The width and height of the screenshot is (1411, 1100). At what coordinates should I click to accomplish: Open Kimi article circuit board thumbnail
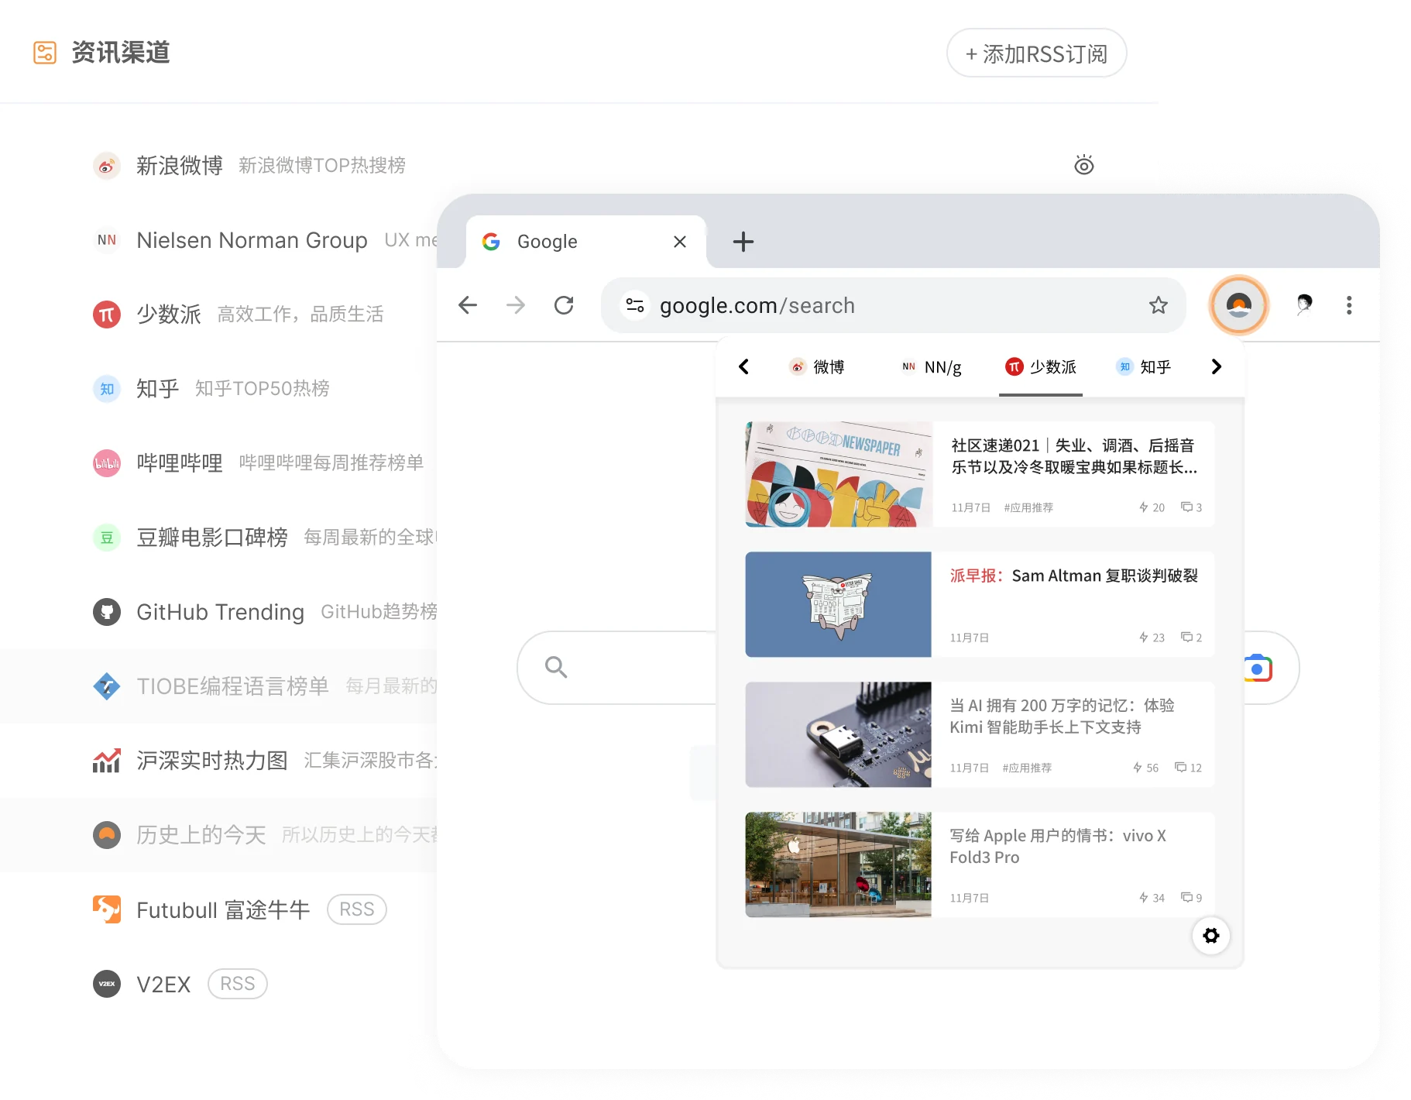click(839, 734)
